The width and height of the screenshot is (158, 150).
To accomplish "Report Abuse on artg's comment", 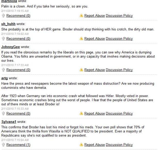I will coord(94,113).
